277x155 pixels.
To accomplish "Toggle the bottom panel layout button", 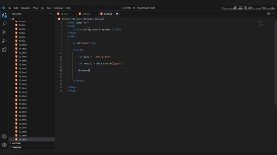I will click(241, 8).
